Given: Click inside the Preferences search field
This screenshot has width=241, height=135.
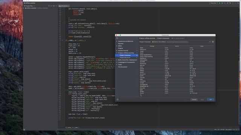Looking at the screenshot, I should point(127,38).
